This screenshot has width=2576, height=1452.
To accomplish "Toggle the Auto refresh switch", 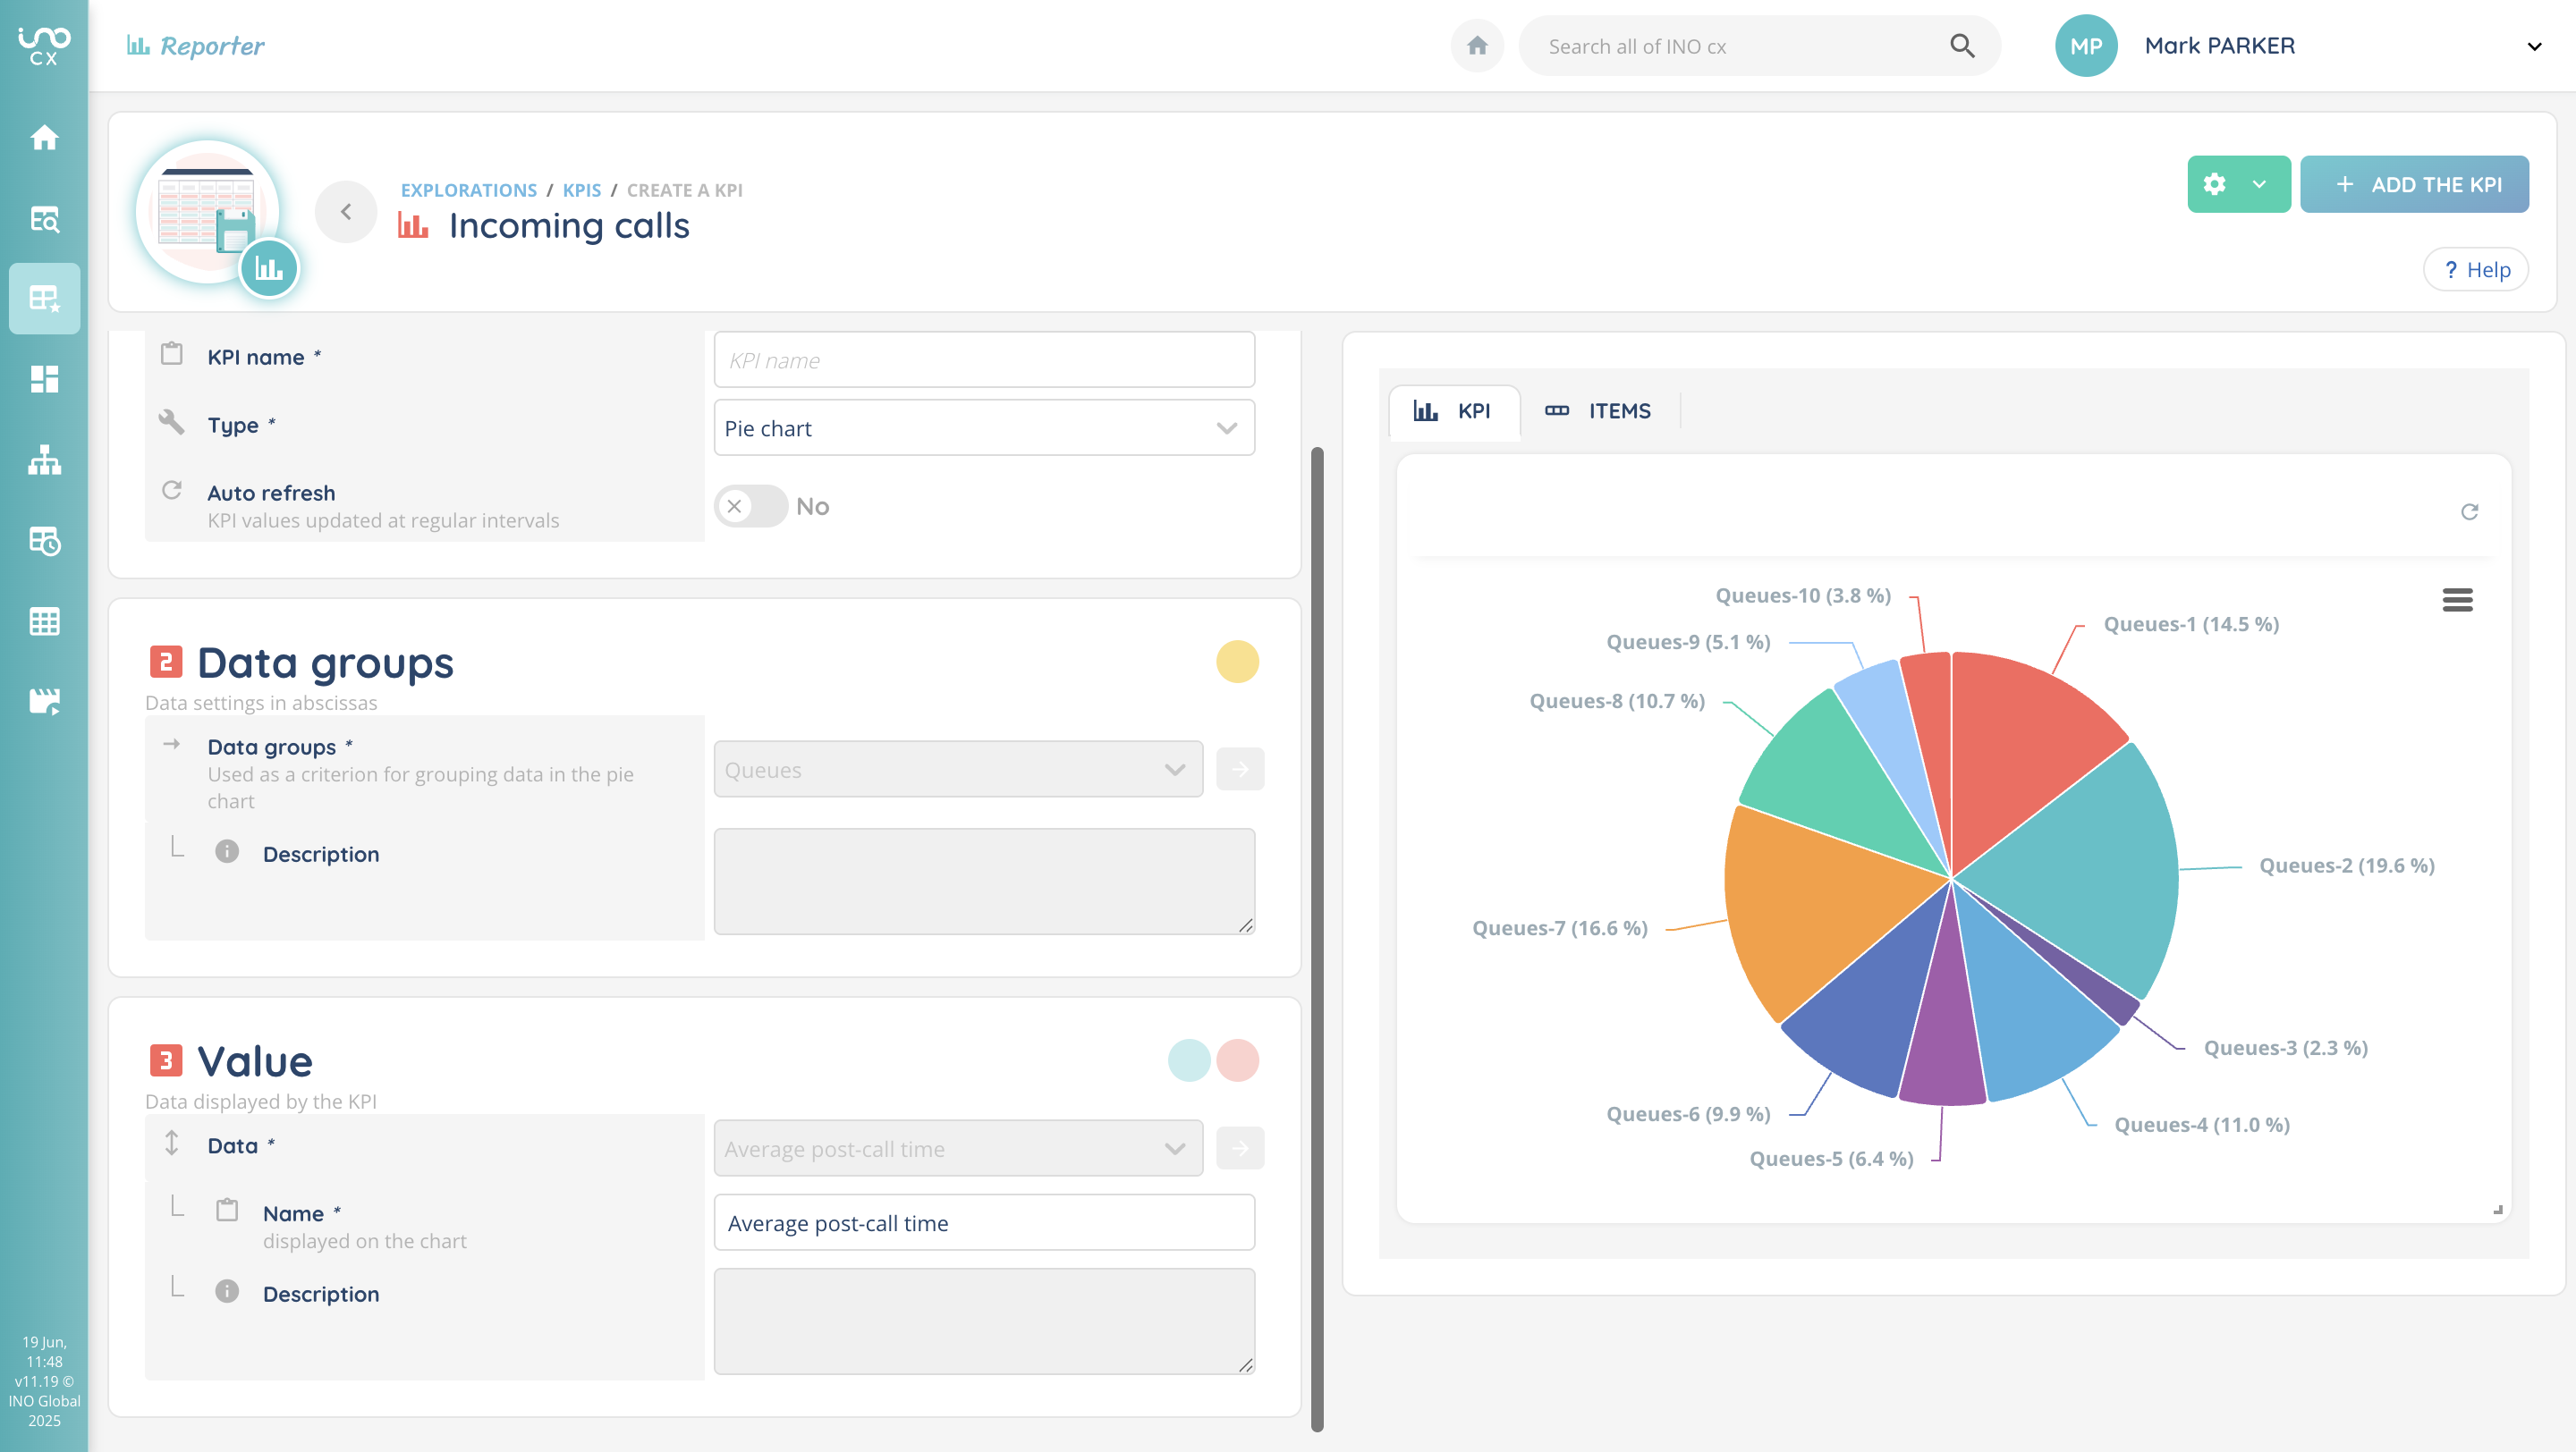I will click(x=750, y=507).
